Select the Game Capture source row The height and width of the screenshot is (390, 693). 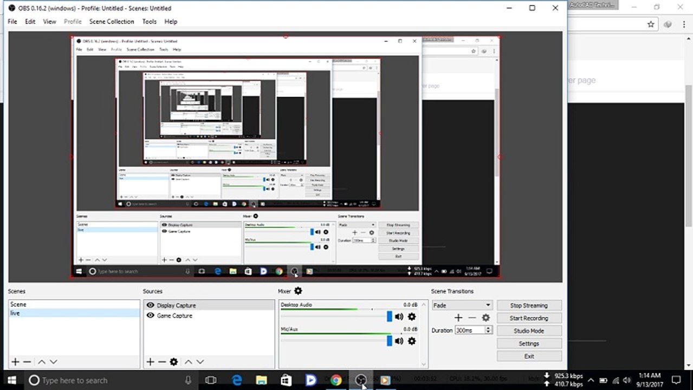[x=209, y=315]
